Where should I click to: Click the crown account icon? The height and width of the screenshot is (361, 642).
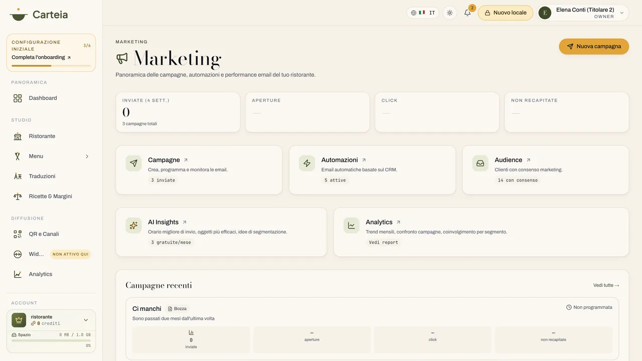[x=19, y=320]
